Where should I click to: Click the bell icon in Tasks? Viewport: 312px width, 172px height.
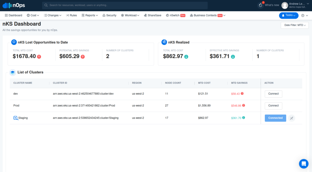(x=283, y=16)
